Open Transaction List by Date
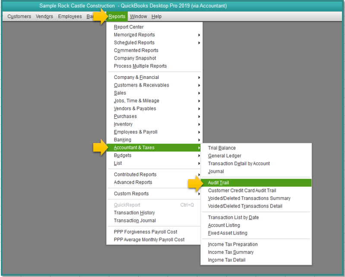 pos(256,218)
